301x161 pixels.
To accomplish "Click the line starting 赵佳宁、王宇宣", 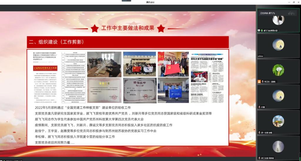I will point(96,131).
